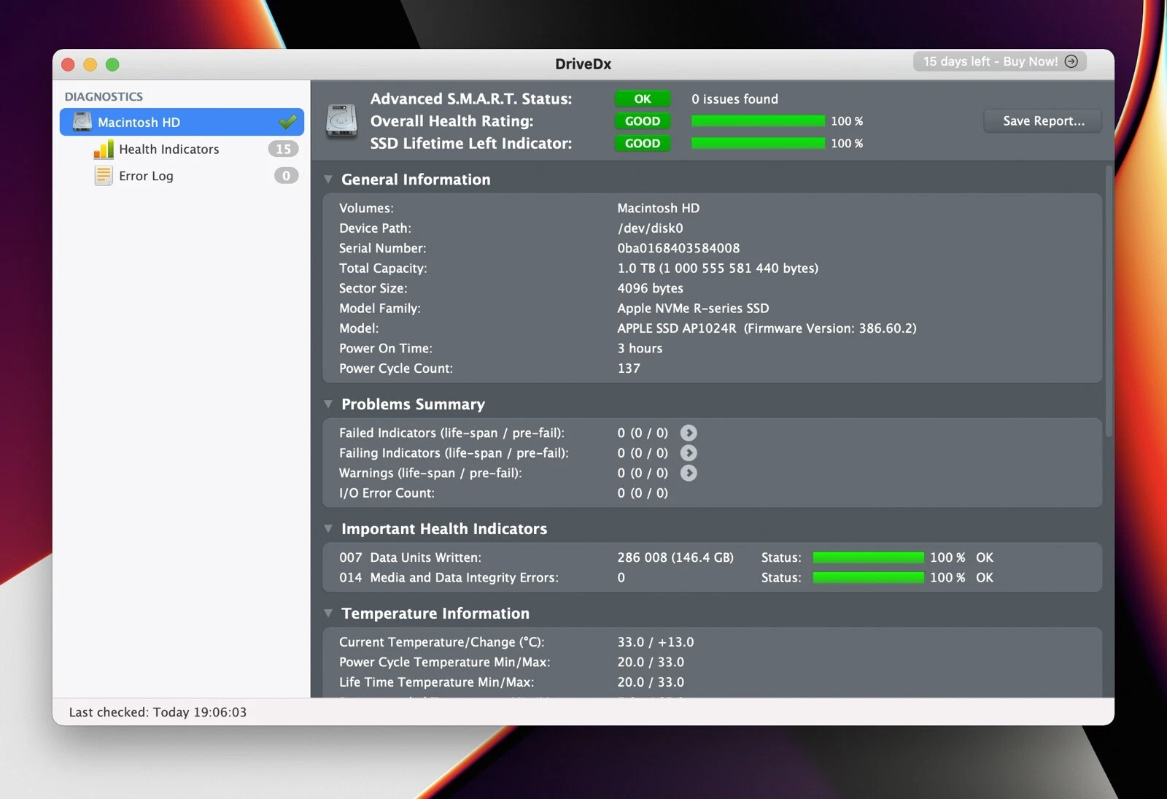Click the vertical scrollbar in main panel
This screenshot has height=799, width=1167.
click(x=1109, y=301)
